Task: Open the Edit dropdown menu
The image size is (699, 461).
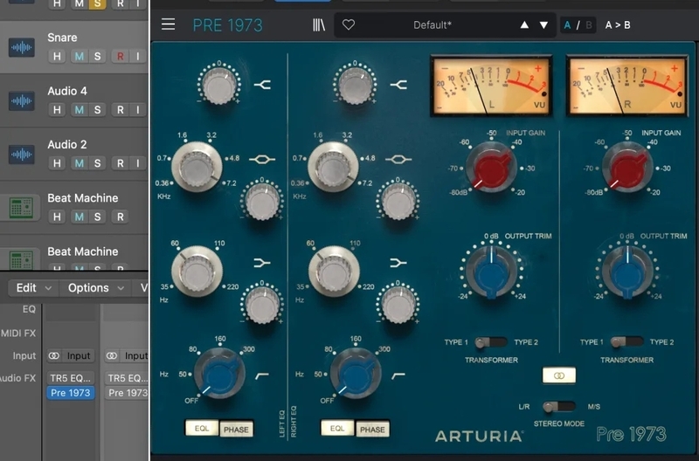Action: pos(34,288)
